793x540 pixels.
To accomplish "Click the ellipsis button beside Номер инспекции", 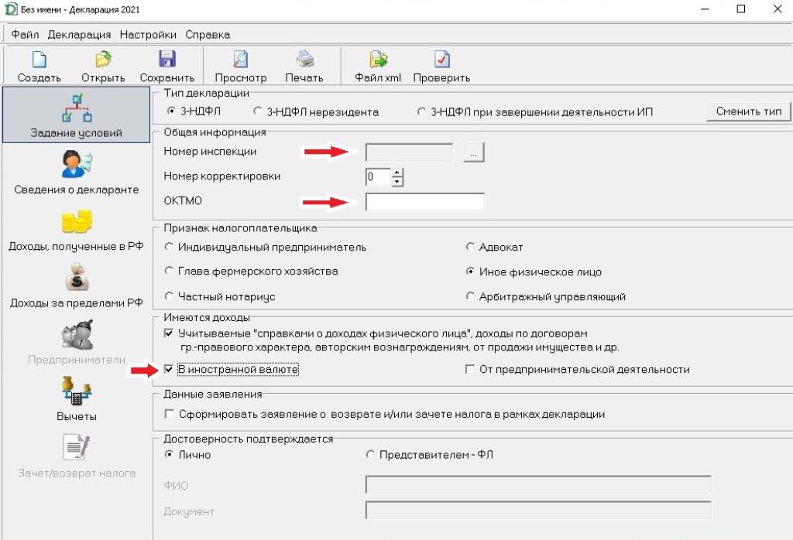I will pos(473,152).
